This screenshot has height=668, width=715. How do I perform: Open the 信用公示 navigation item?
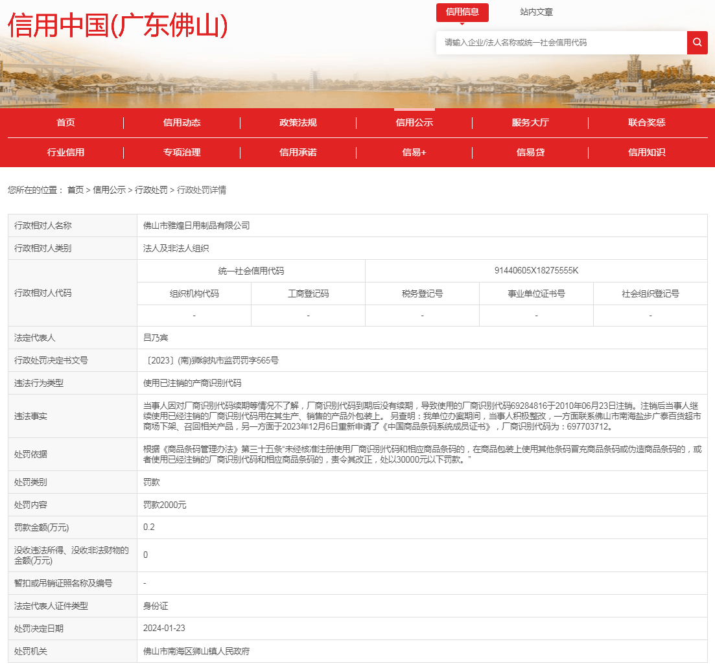(414, 122)
